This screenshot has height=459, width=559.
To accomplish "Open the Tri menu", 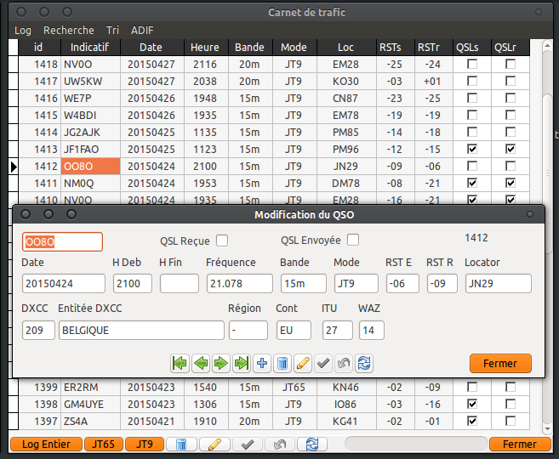I will tap(112, 30).
